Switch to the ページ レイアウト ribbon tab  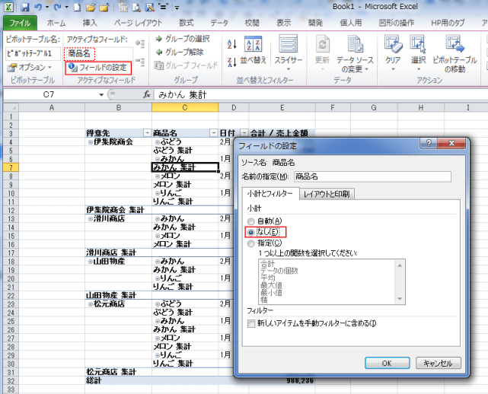tap(138, 23)
